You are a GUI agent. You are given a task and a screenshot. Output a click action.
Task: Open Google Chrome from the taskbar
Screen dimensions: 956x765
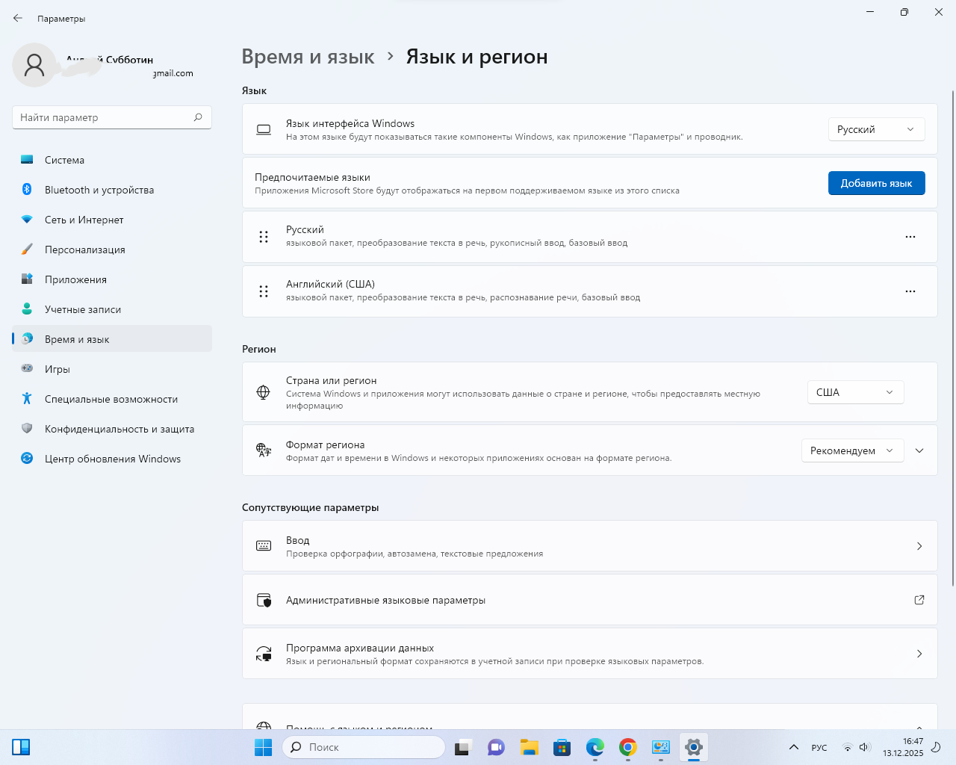click(628, 747)
